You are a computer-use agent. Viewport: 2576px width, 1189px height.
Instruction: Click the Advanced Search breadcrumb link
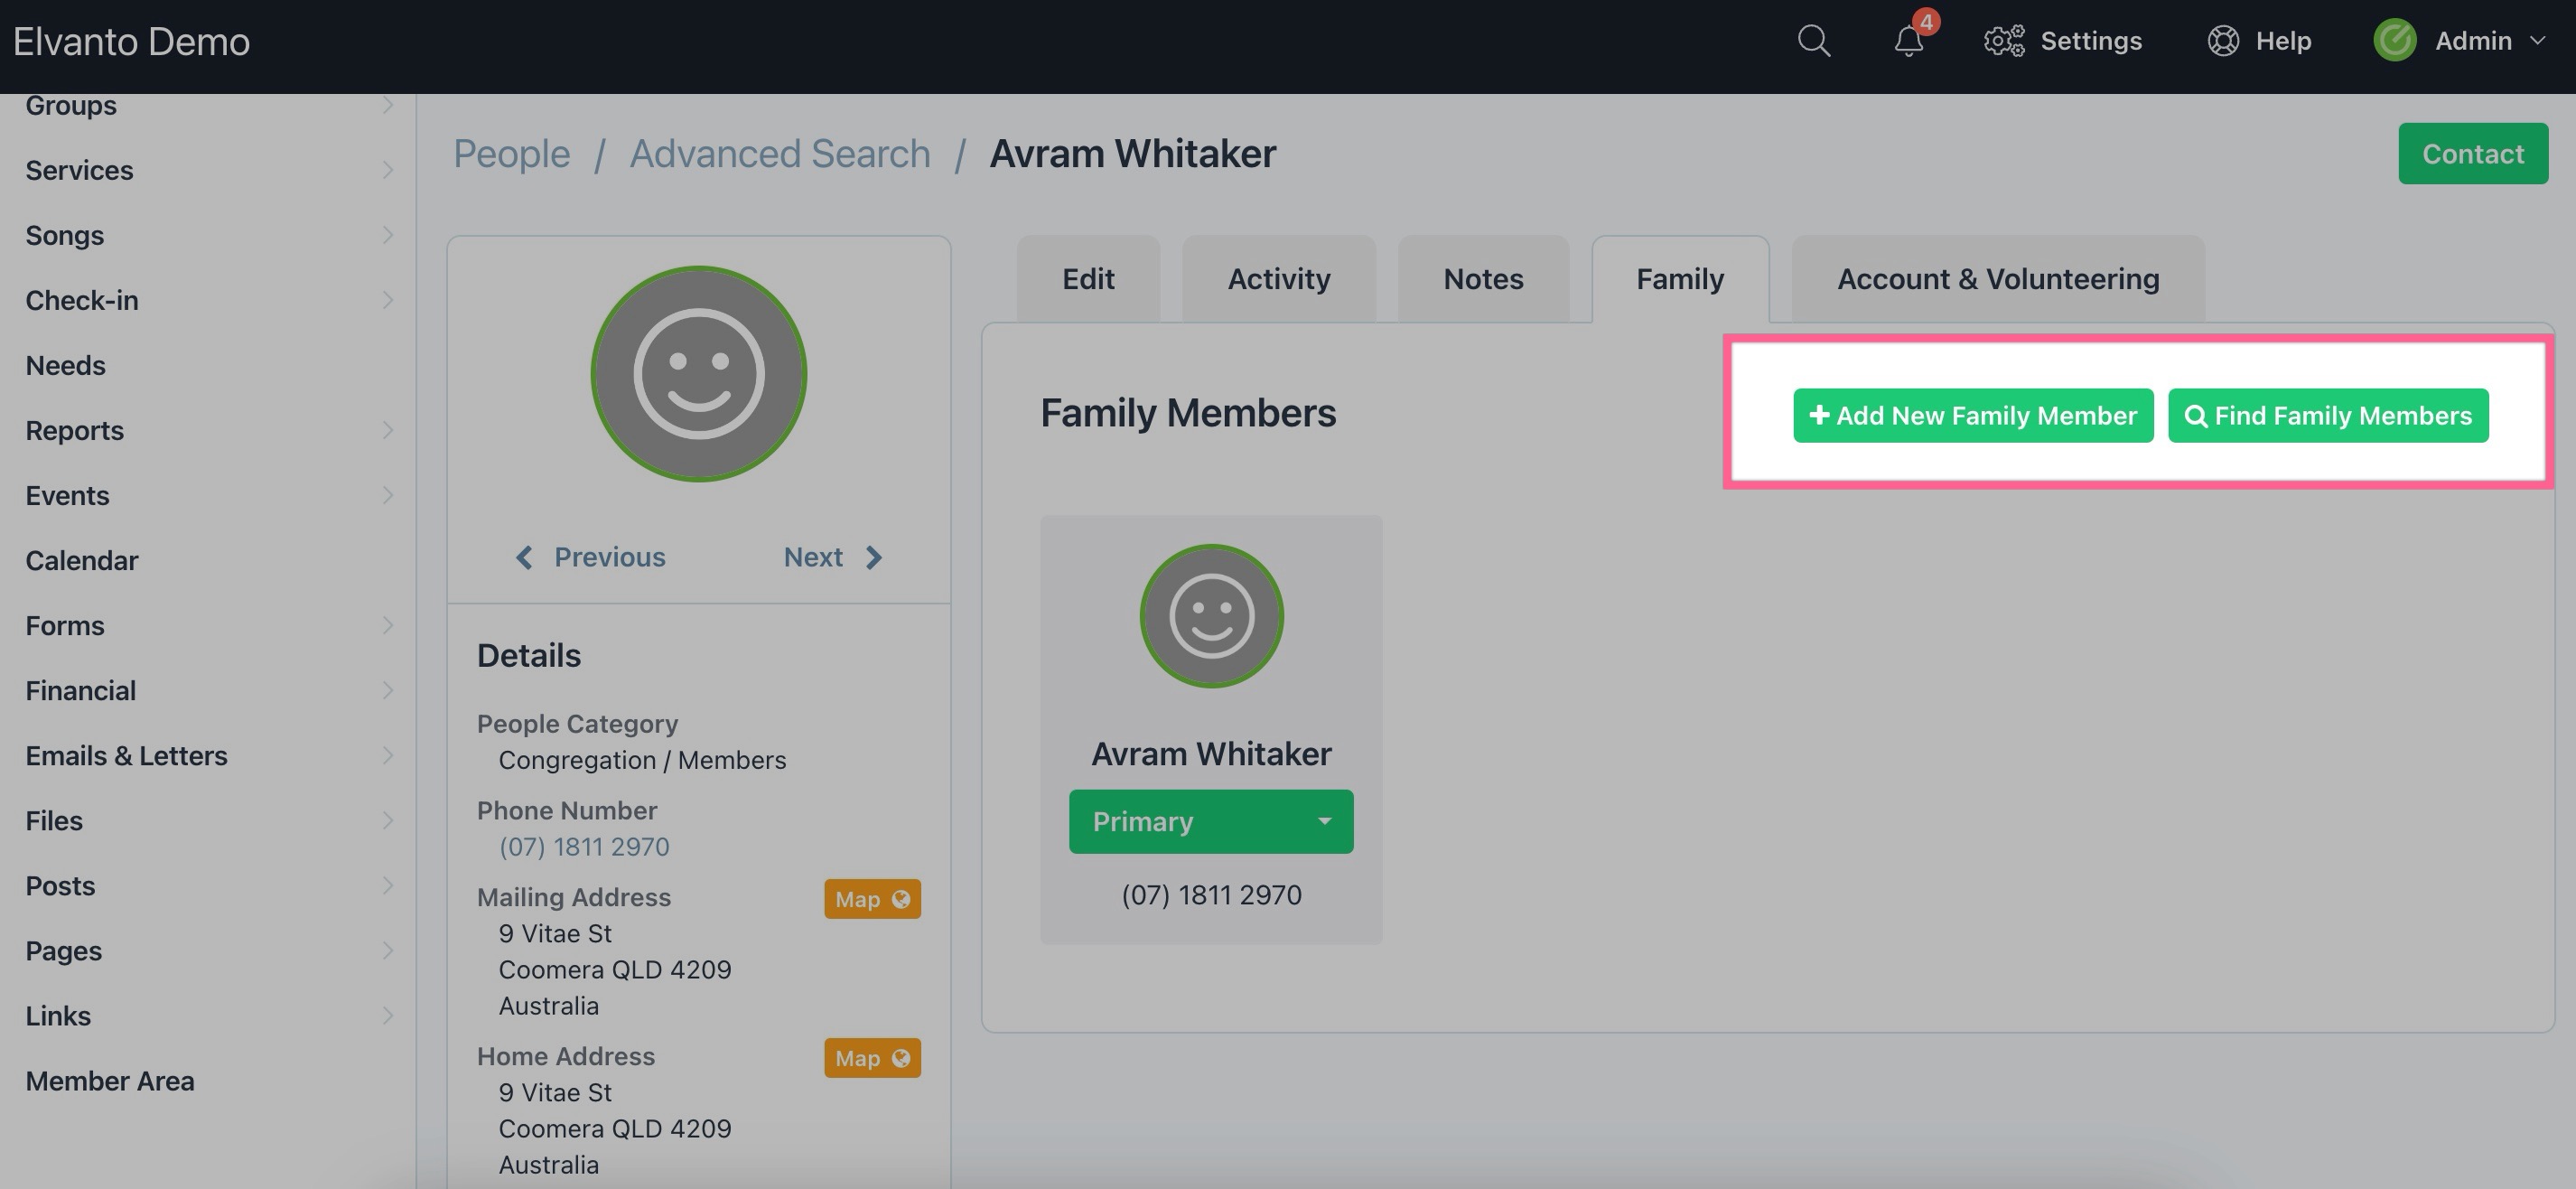point(779,154)
